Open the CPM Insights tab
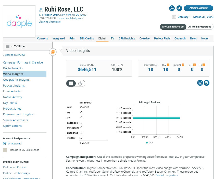 click(127, 38)
